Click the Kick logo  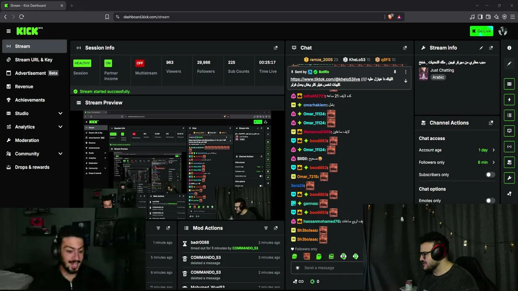[29, 31]
